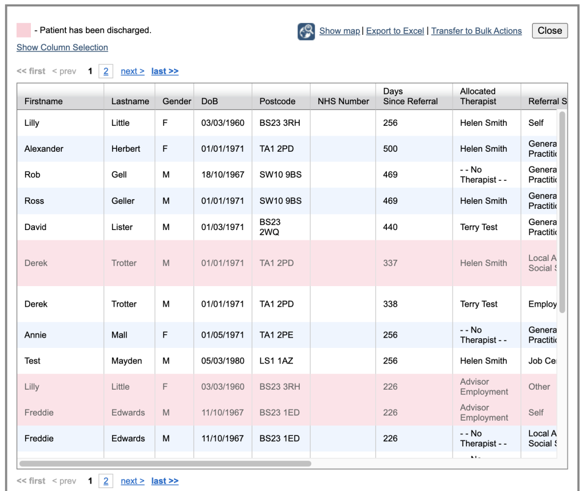This screenshot has height=491, width=586.
Task: Click the table's horizontal scrollbar
Action: click(165, 464)
